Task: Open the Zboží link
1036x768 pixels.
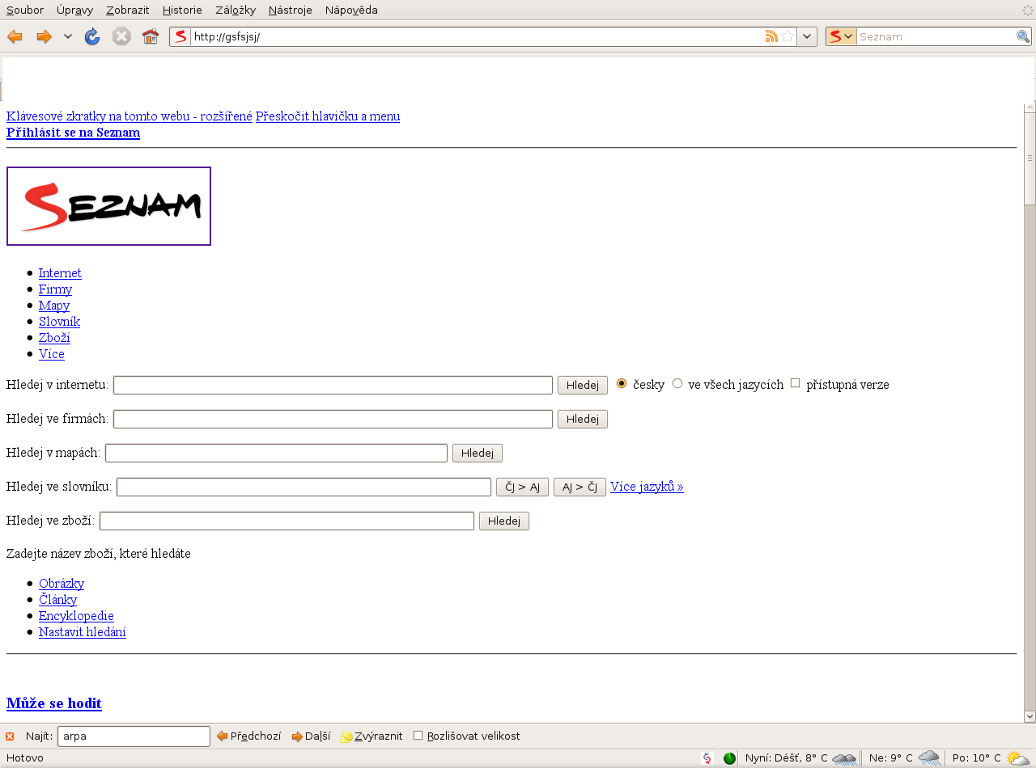Action: pyautogui.click(x=54, y=338)
